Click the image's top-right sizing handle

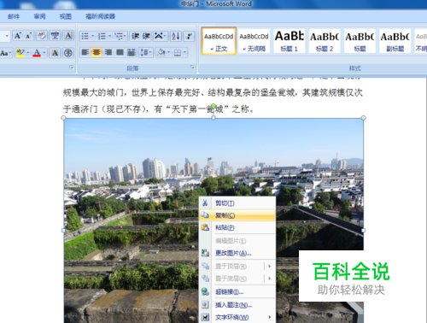(363, 118)
